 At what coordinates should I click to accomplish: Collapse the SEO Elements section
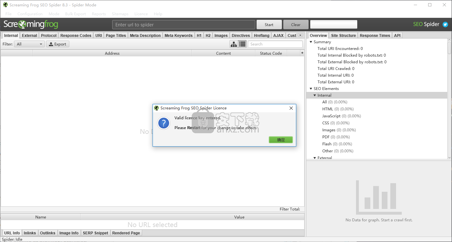click(x=311, y=89)
